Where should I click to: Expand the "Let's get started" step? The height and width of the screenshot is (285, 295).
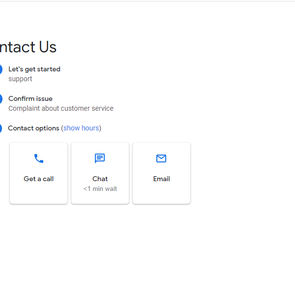pos(34,69)
